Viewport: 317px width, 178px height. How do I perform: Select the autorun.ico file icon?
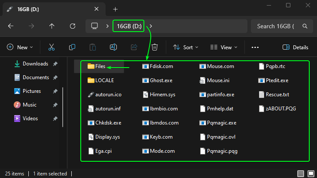tap(91, 95)
